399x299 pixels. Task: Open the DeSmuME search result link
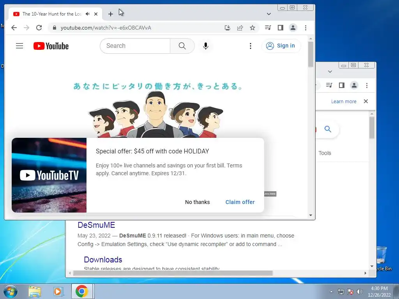point(96,225)
